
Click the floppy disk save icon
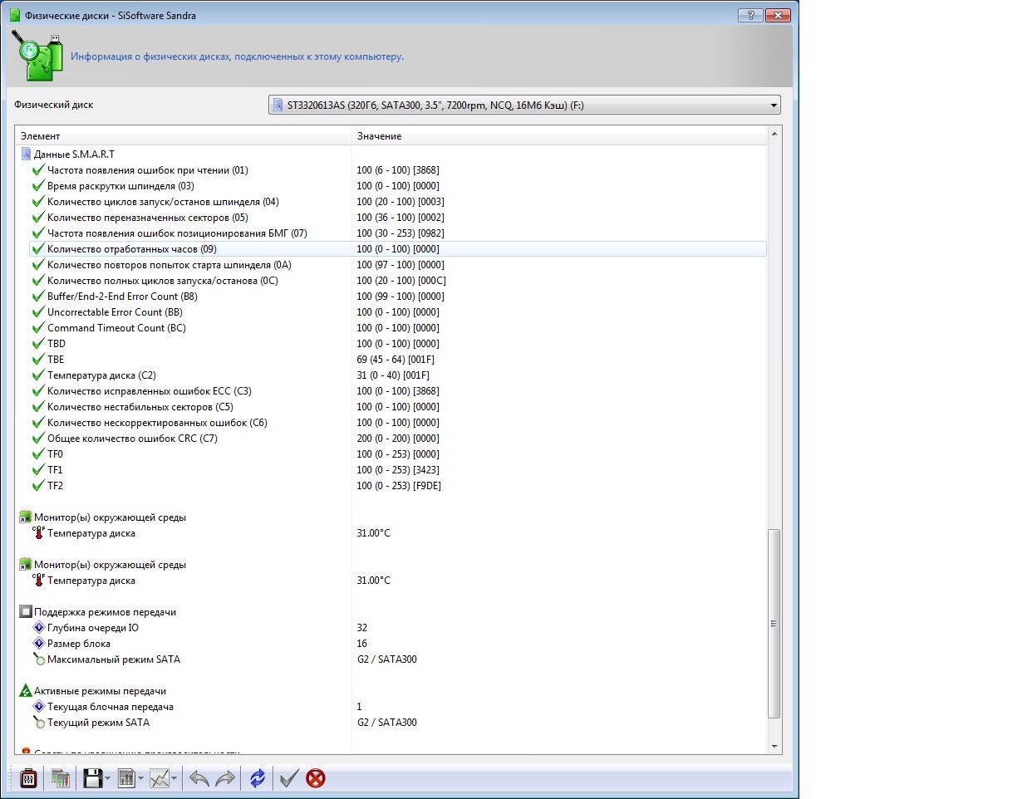92,778
